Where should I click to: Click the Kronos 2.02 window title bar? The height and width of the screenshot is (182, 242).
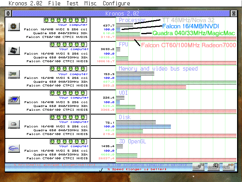(121, 14)
